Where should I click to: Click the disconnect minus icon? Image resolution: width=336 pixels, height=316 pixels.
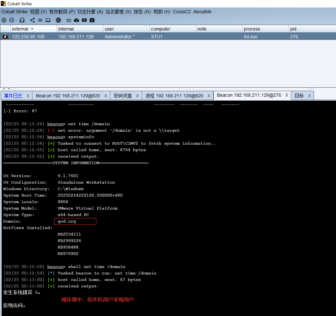11,20
